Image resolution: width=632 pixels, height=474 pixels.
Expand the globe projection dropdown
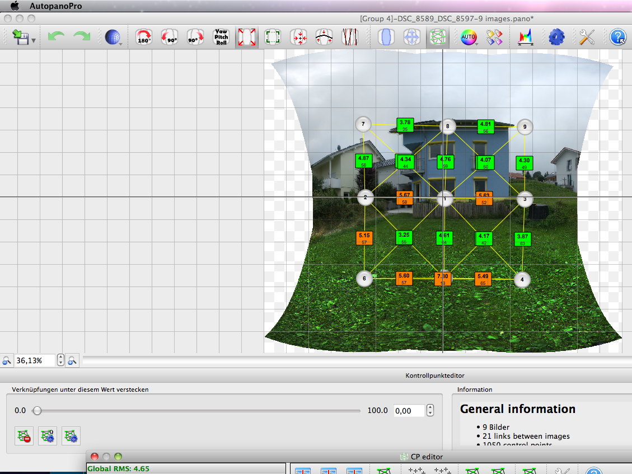[x=120, y=43]
